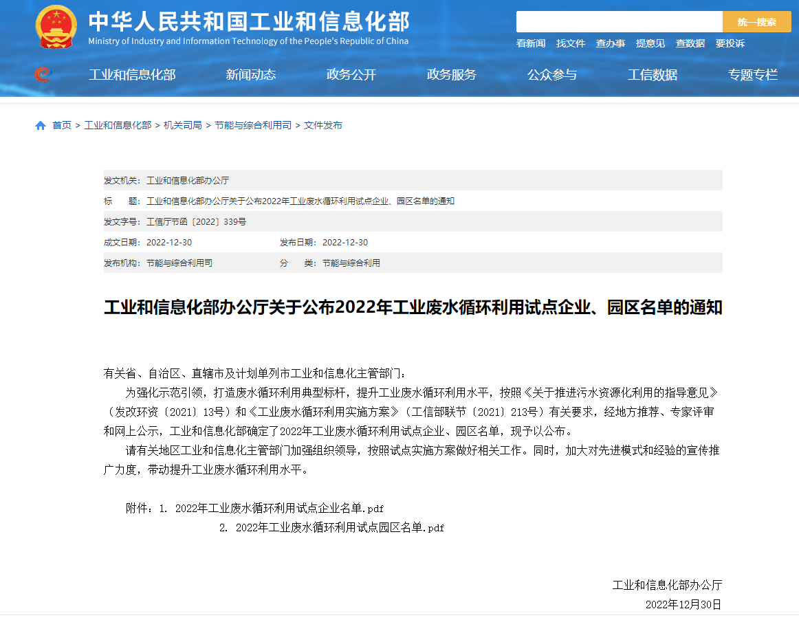The height and width of the screenshot is (620, 799).
Task: Click the salutation line 有关省、自治区
Action: click(x=255, y=374)
